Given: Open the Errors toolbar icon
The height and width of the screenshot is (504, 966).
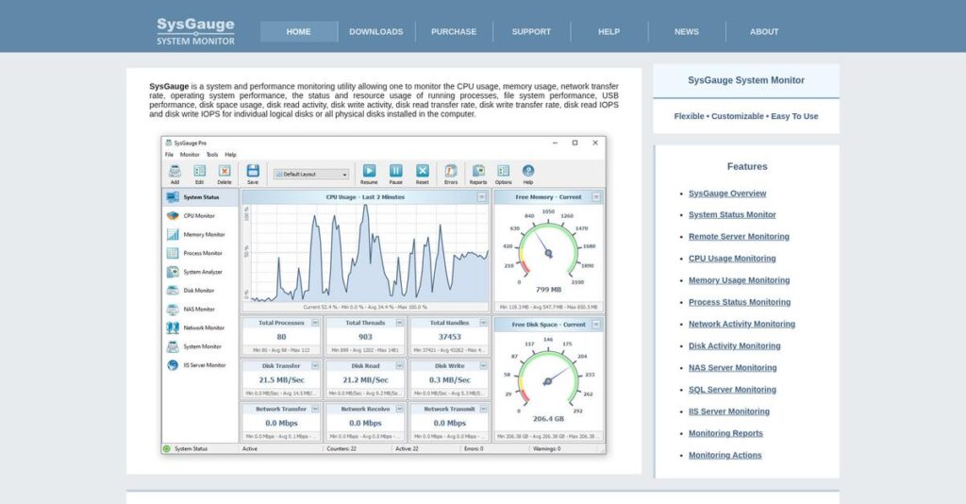Looking at the screenshot, I should [451, 171].
